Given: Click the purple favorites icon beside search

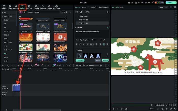Looking at the screenshot, I should pos(21,12).
